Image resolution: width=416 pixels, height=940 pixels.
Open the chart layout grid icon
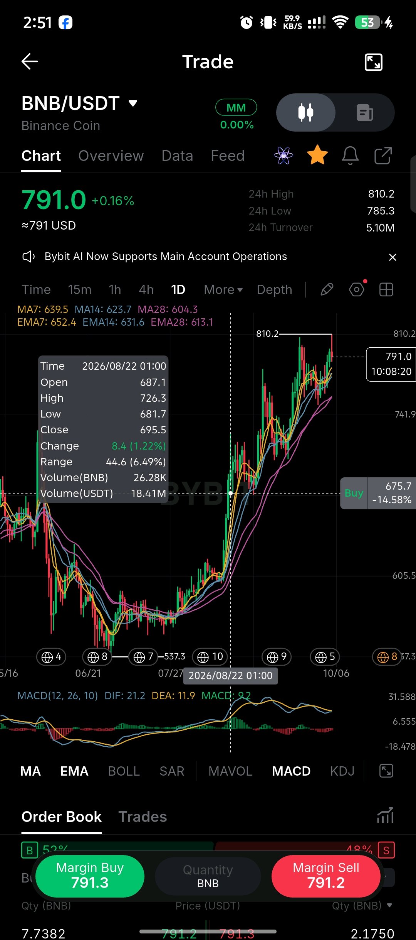pos(386,289)
